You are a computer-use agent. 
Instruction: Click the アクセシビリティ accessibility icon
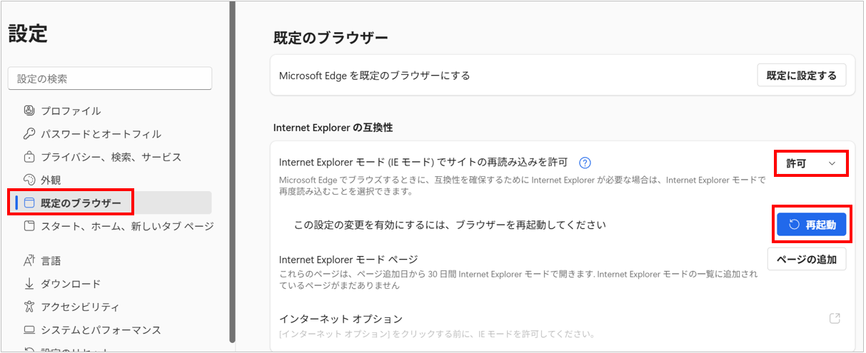click(x=29, y=307)
